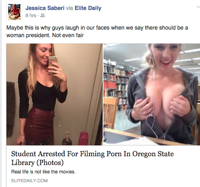
Task: Click the post caption text about woman president
Action: point(97,32)
